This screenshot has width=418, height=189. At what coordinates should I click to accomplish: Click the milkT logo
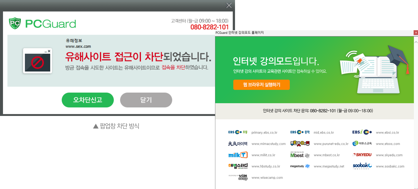click(x=238, y=155)
